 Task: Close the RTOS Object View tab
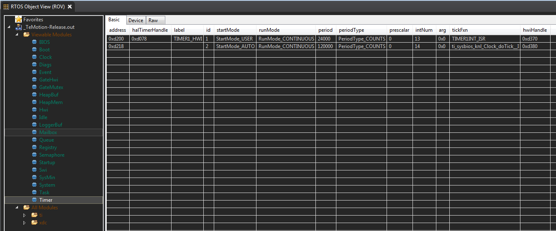tap(69, 7)
